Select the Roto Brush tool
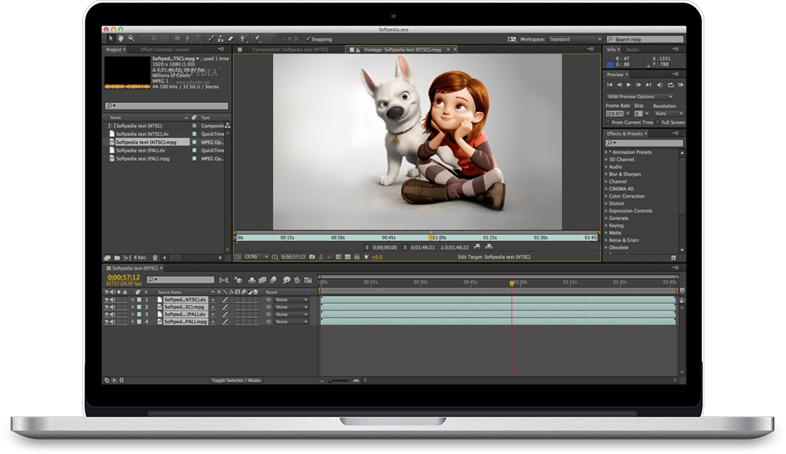The width and height of the screenshot is (786, 454). pos(244,39)
